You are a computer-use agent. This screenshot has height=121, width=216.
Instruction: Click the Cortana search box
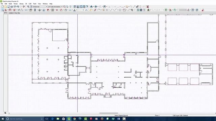[x=25, y=119]
